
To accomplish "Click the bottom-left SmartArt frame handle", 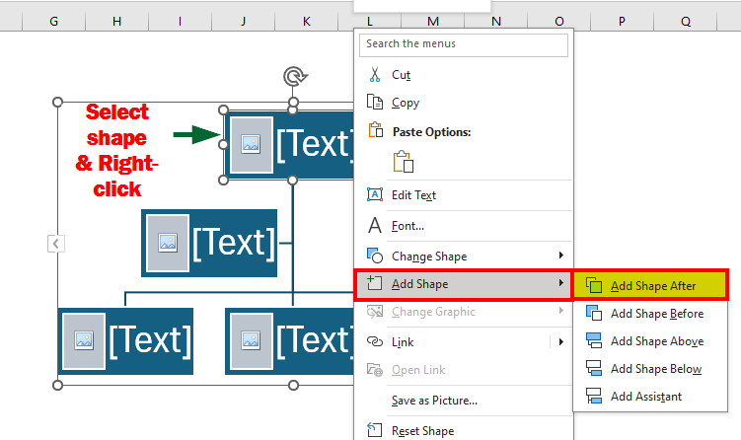I will click(x=57, y=385).
